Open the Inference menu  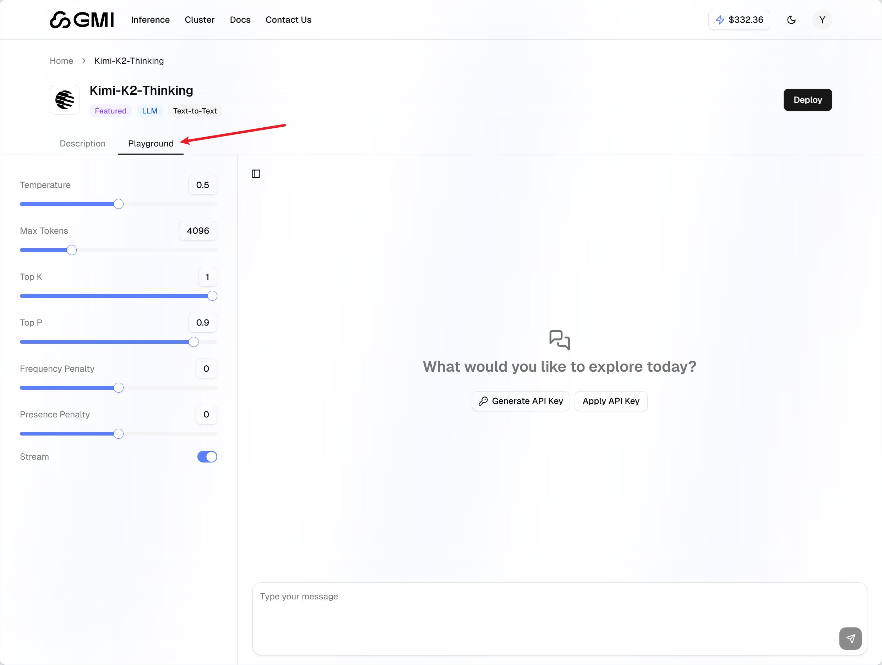(x=150, y=20)
